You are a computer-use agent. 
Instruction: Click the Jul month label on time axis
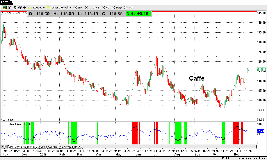156,154
